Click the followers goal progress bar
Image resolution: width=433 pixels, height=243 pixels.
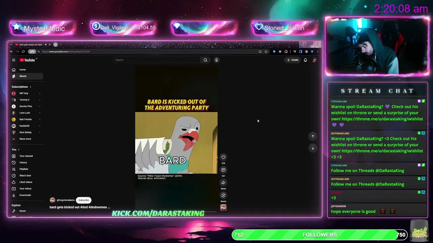[x=320, y=235]
